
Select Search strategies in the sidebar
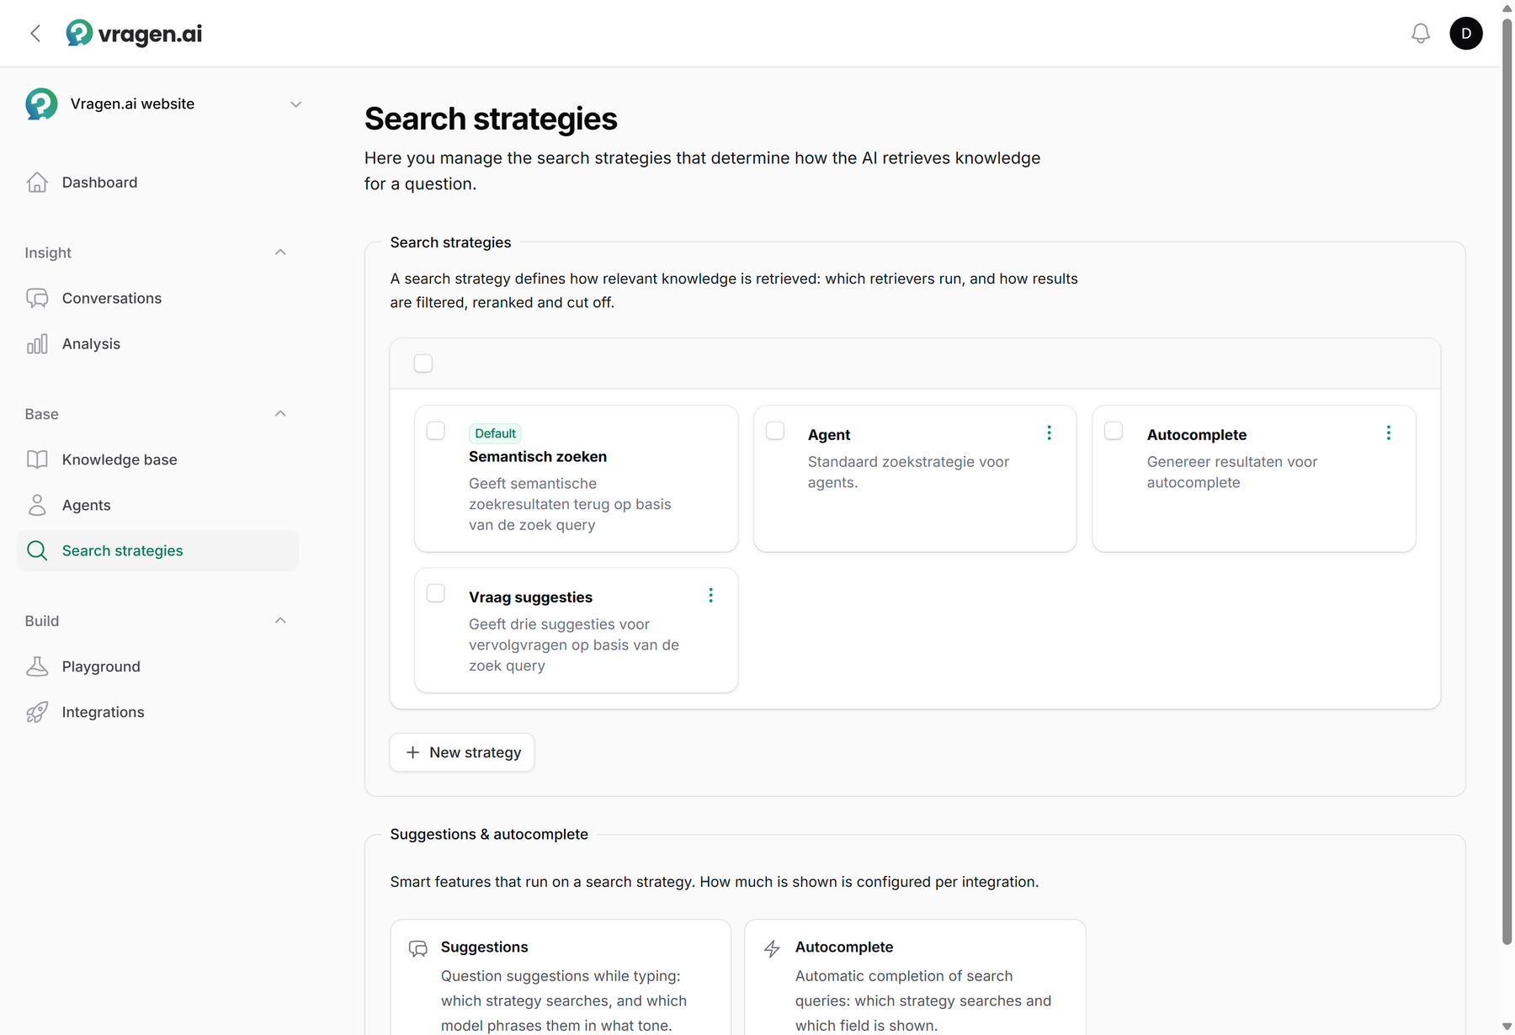click(x=157, y=550)
